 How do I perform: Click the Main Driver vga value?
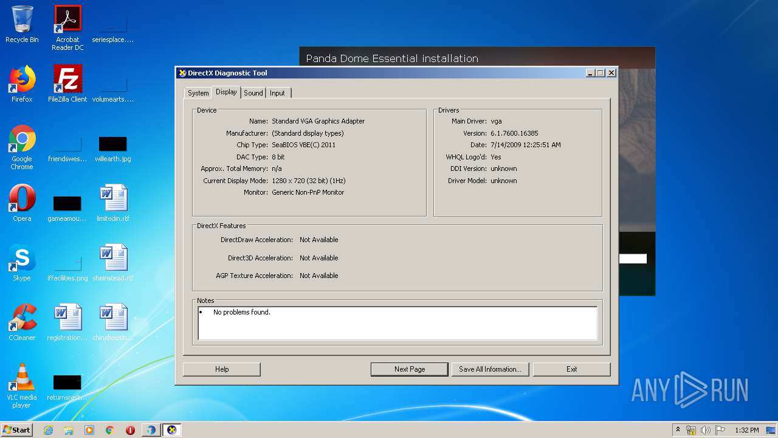click(496, 121)
